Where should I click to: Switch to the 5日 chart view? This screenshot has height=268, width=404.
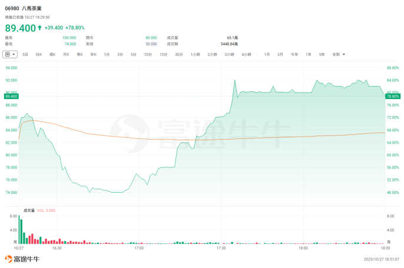pos(25,54)
